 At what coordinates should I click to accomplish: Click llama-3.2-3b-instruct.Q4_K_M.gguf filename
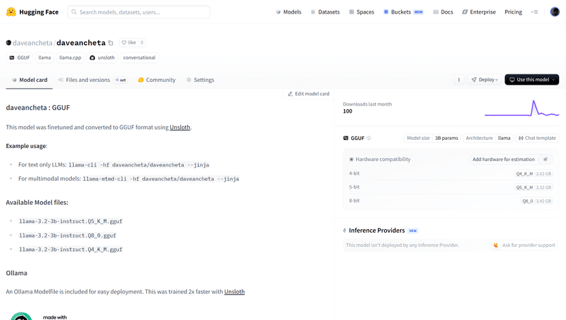pyautogui.click(x=71, y=249)
